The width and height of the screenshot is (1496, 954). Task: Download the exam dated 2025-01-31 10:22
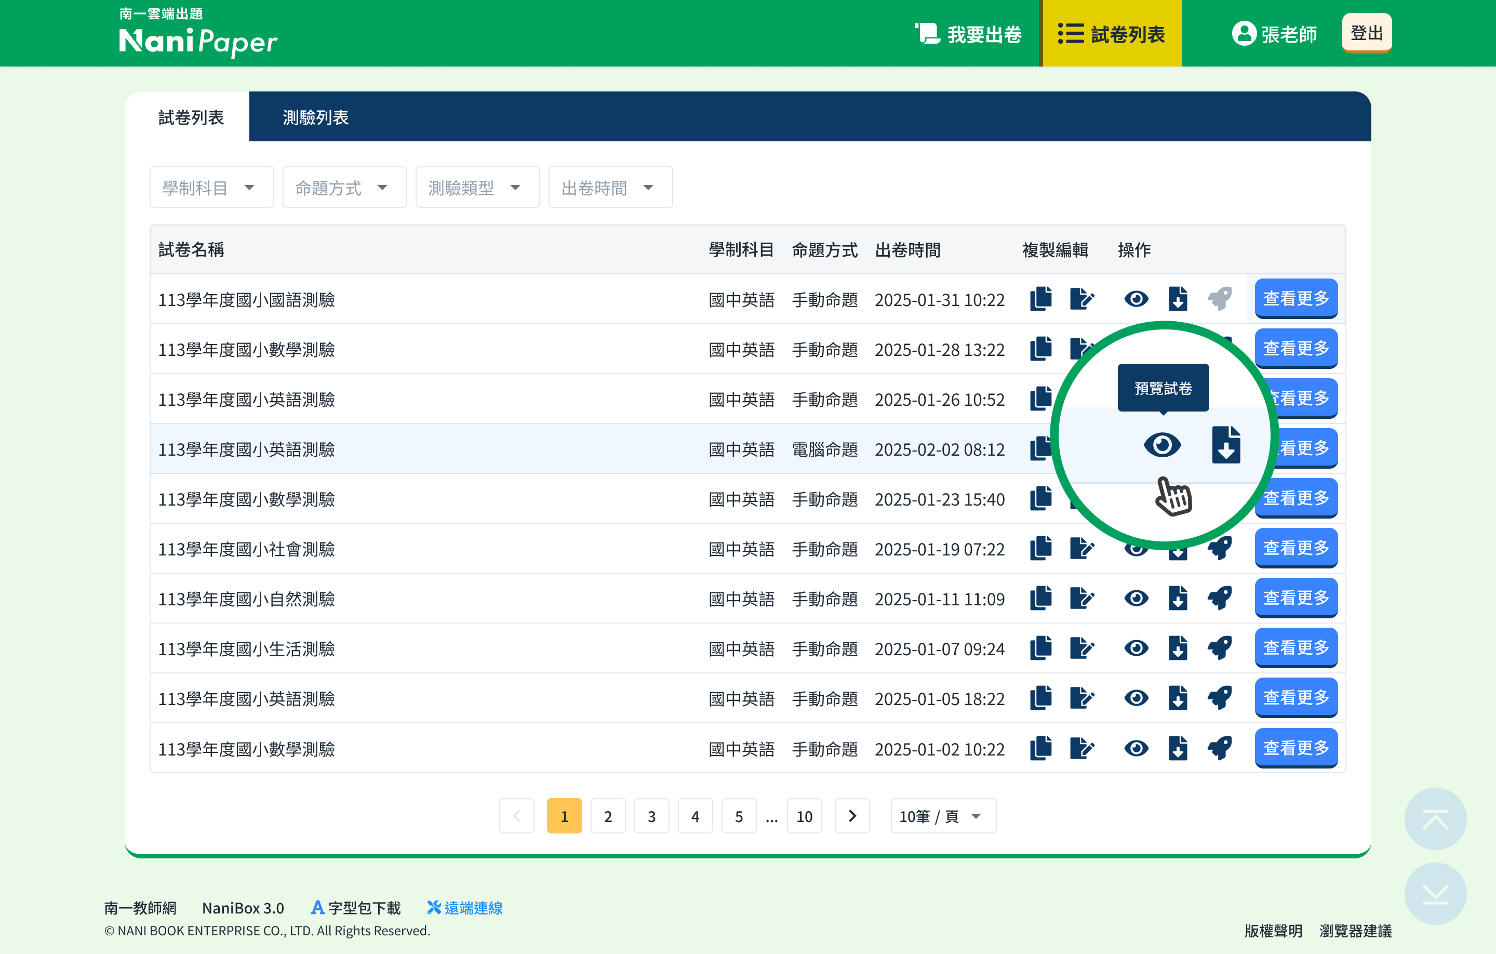(1178, 299)
